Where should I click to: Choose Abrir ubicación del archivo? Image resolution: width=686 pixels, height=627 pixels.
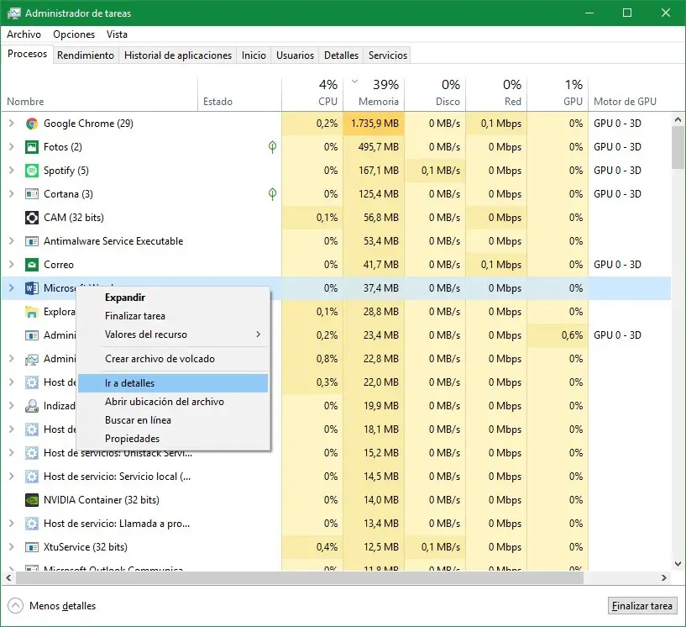(172, 402)
